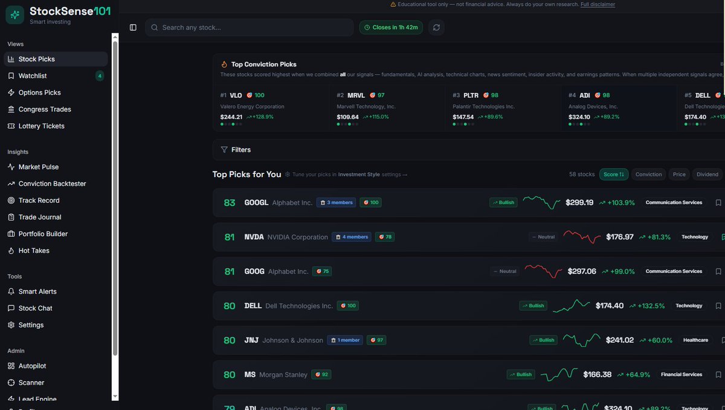
Task: Click NVDA 4 members badge
Action: [x=352, y=237]
